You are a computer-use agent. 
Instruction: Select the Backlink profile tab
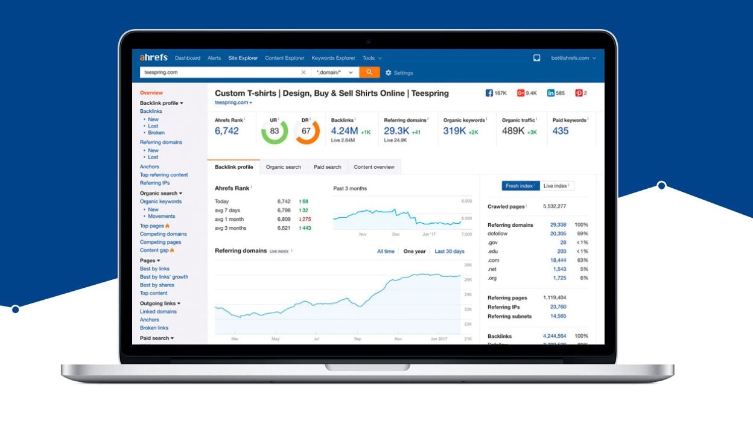[234, 167]
